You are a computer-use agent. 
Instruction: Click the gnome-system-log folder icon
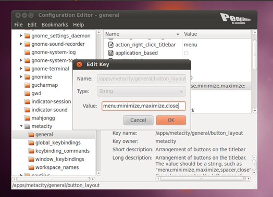pos(27,52)
